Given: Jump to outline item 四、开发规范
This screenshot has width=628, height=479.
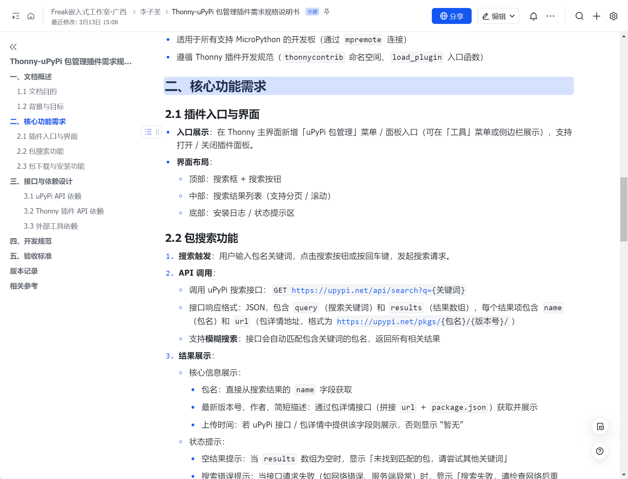Looking at the screenshot, I should click(31, 241).
